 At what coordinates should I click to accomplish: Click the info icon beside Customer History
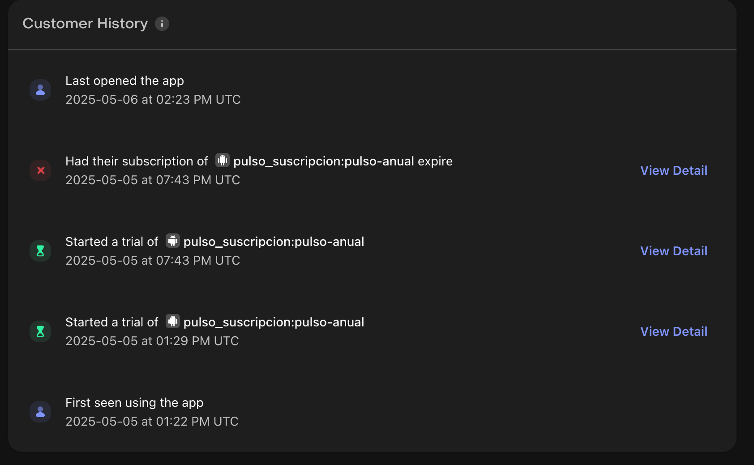[162, 24]
